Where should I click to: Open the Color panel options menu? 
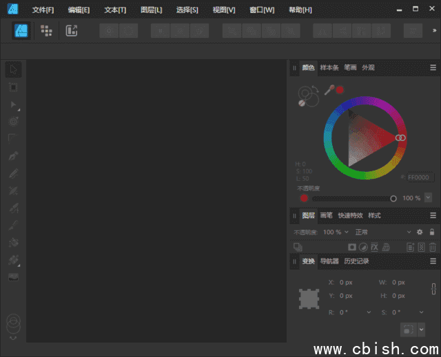(x=433, y=67)
